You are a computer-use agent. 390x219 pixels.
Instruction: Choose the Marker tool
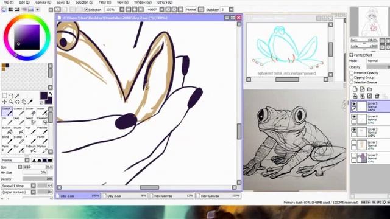click(x=42, y=149)
